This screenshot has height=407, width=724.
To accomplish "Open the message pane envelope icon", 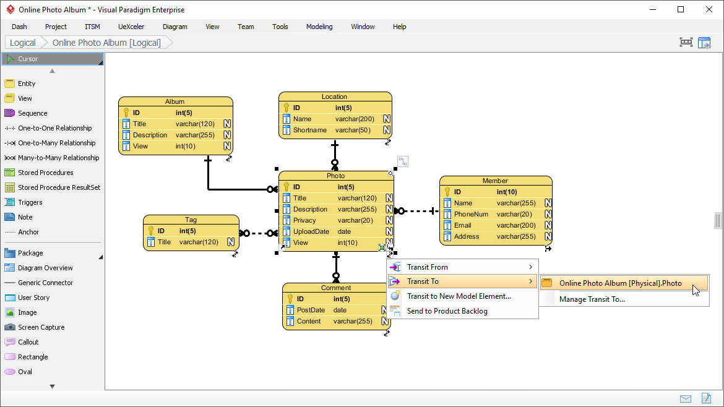I will tap(686, 399).
